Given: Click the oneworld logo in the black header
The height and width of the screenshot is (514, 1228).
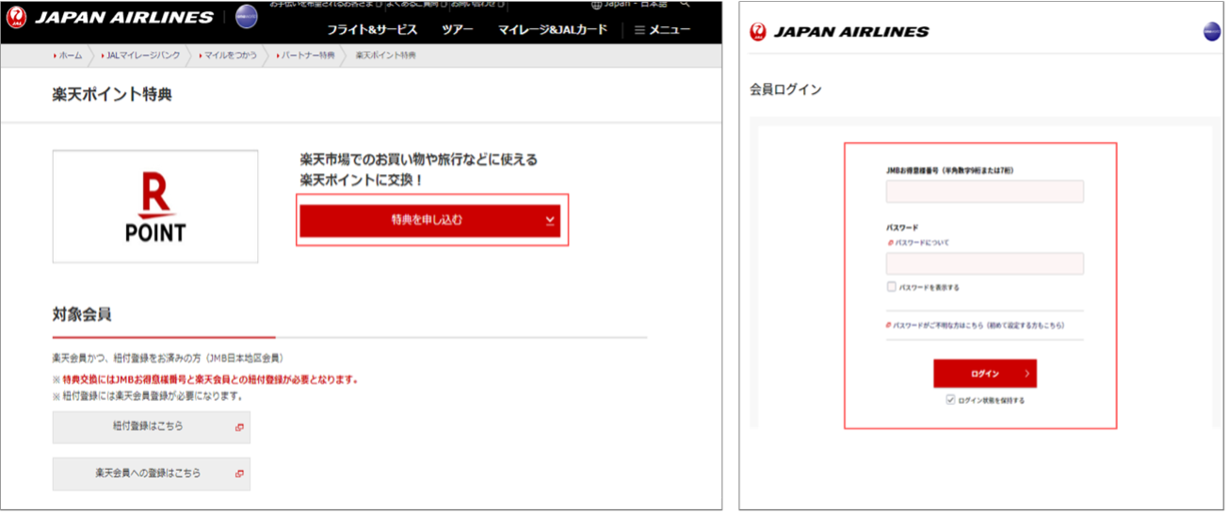Looking at the screenshot, I should click(x=247, y=15).
